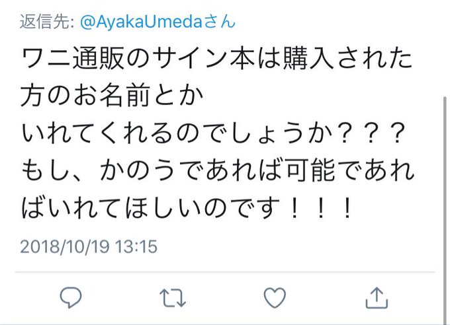Screen dimensions: 450x325
Task: Open the share sheet with the upload icon
Action: click(377, 298)
